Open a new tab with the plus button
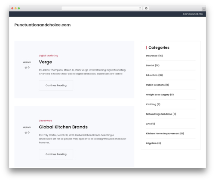 point(204,9)
